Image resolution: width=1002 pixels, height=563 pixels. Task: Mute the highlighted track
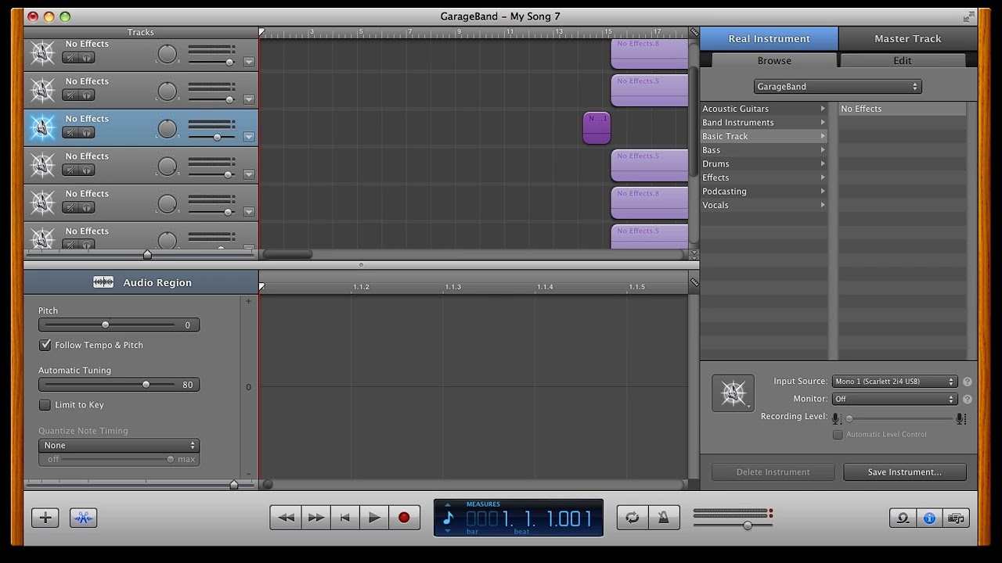(71, 133)
